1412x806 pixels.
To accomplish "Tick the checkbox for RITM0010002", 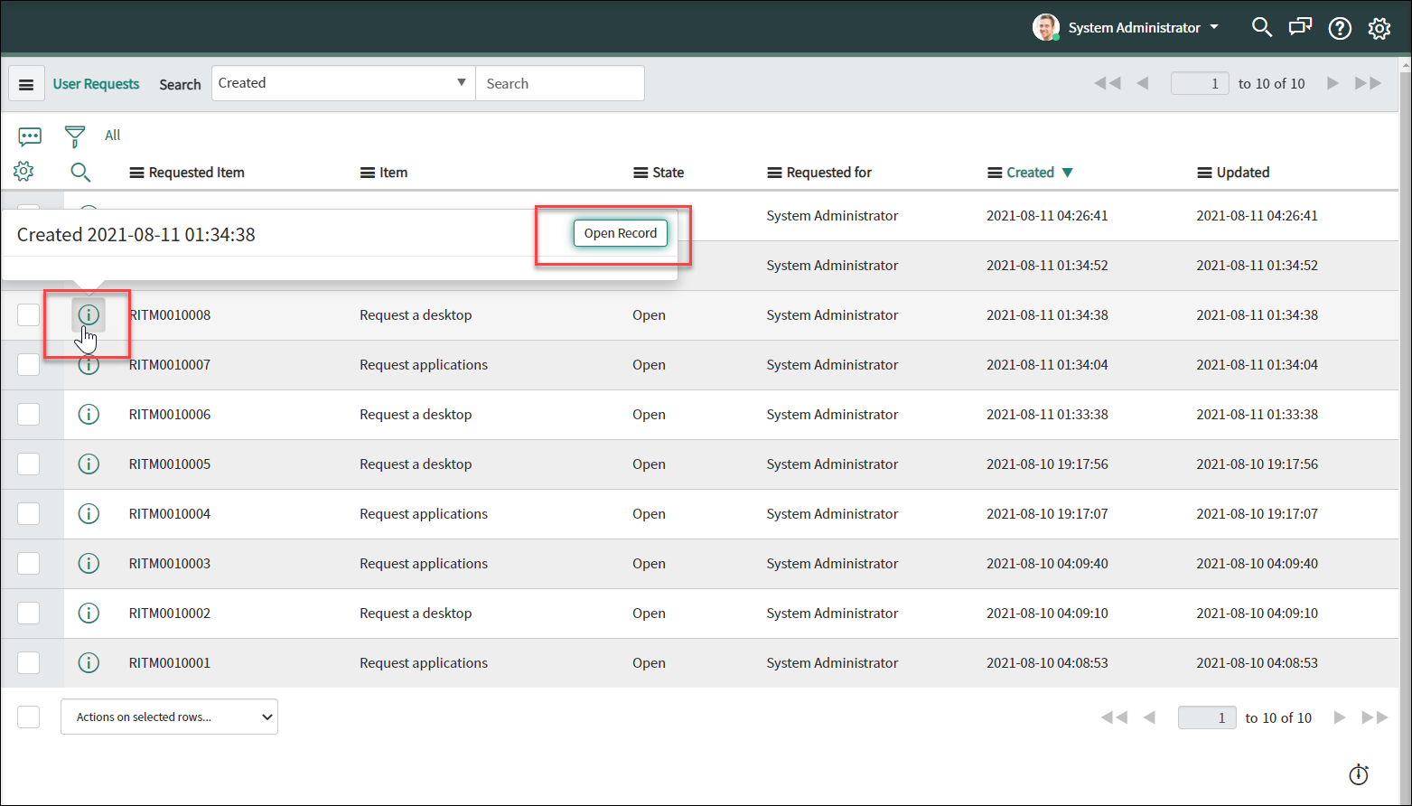I will pyautogui.click(x=29, y=614).
